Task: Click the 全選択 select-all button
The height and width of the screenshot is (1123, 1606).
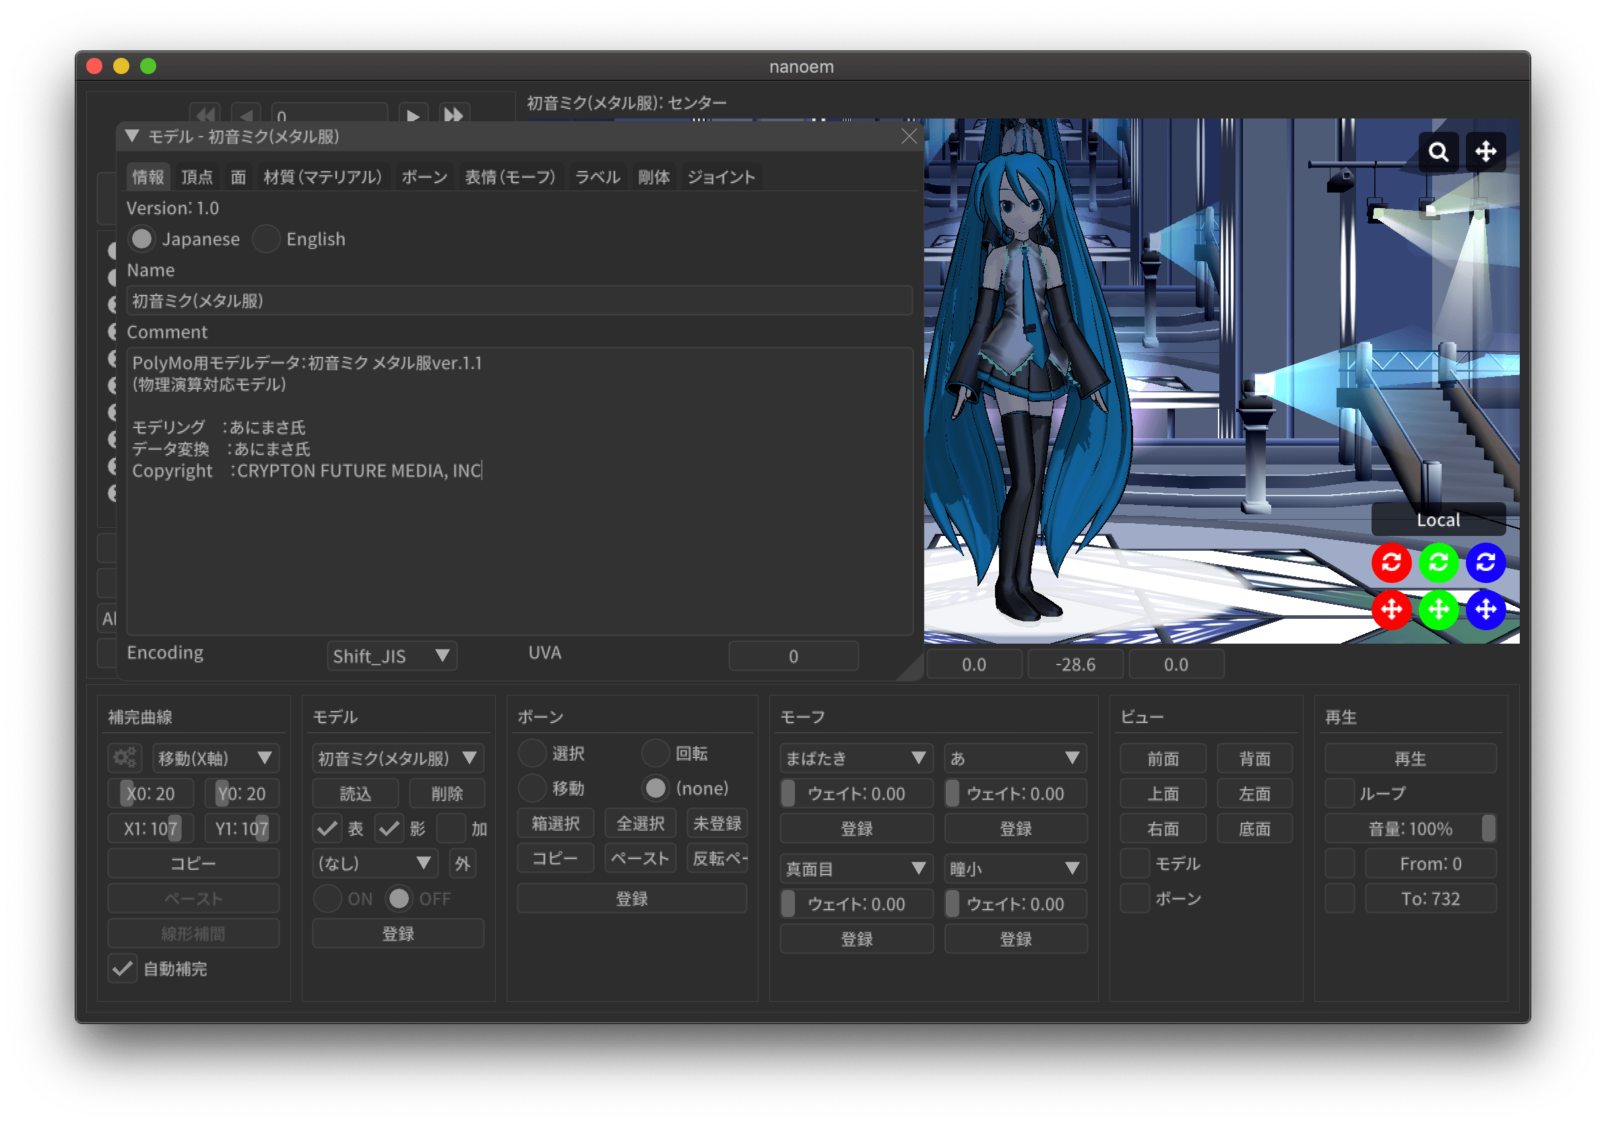Action: point(640,823)
